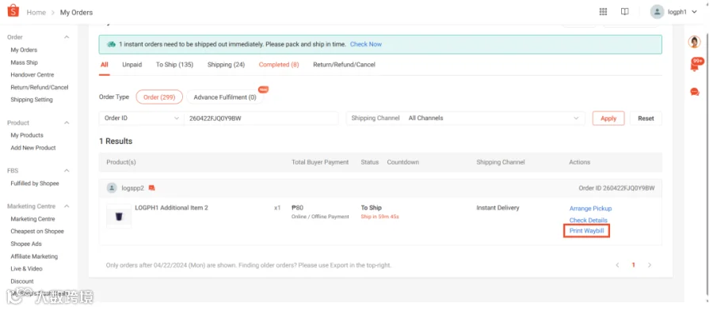Collapse the Product sidebar section
The height and width of the screenshot is (310, 713).
[x=67, y=123]
